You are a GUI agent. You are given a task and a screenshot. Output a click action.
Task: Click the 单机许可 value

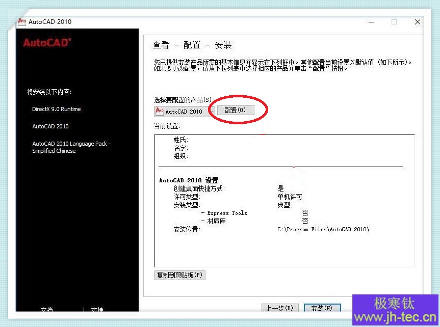coord(290,197)
